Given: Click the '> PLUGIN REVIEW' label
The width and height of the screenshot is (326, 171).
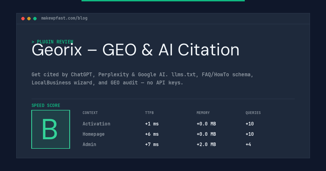Looking at the screenshot, I should pyautogui.click(x=52, y=42).
